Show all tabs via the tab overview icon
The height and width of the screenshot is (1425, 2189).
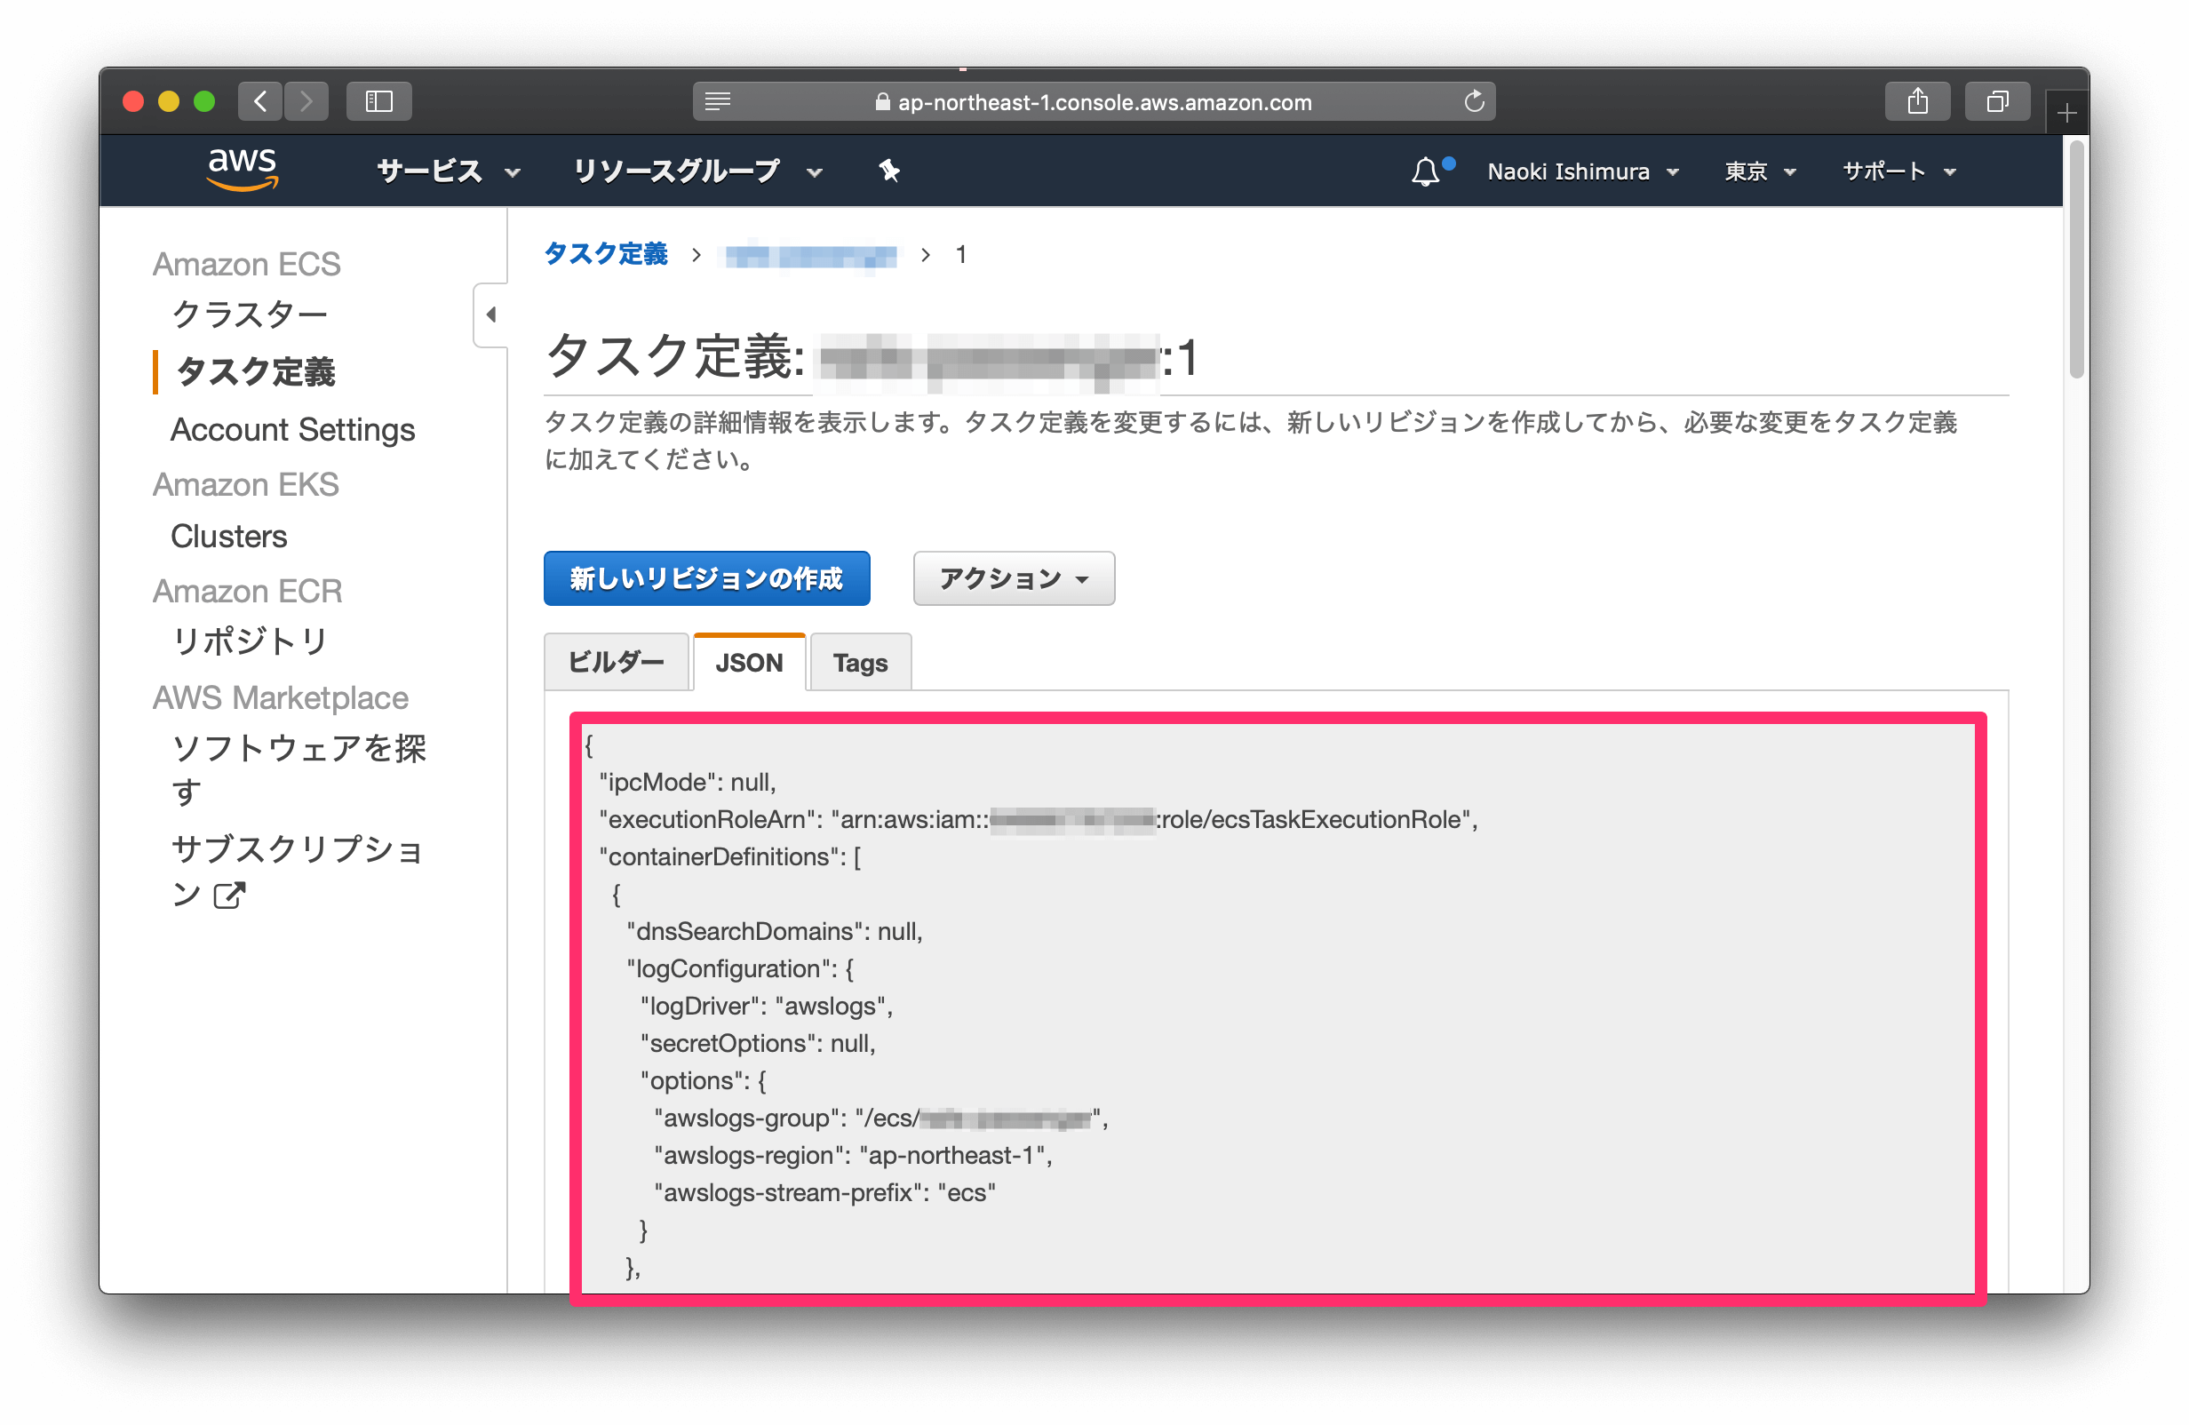point(1997,101)
